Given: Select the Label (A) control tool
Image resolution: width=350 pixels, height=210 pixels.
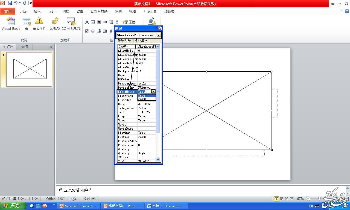Looking at the screenshot, I should [x=87, y=22].
